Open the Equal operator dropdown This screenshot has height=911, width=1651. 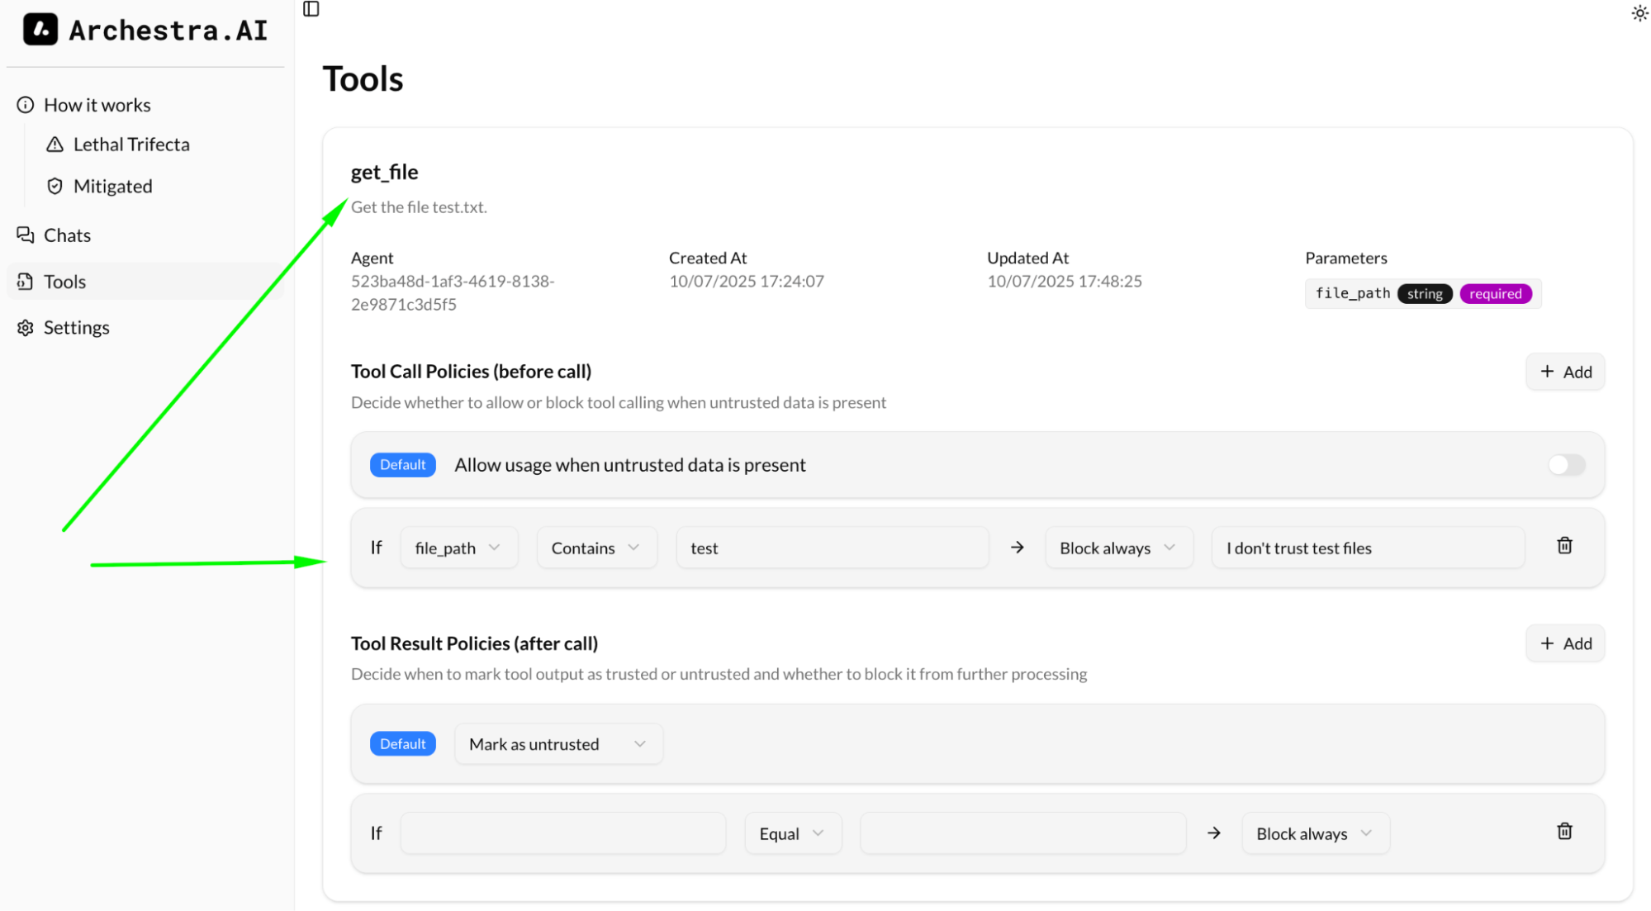pyautogui.click(x=792, y=833)
